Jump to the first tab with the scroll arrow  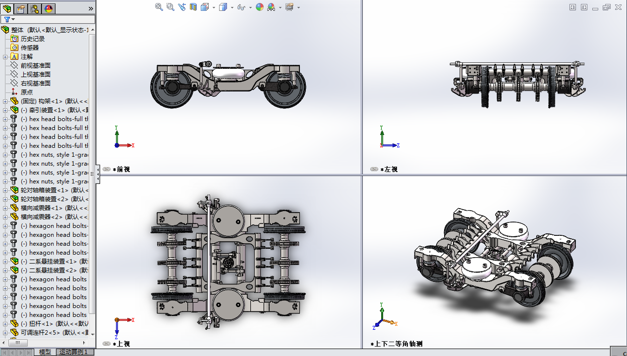pos(4,352)
